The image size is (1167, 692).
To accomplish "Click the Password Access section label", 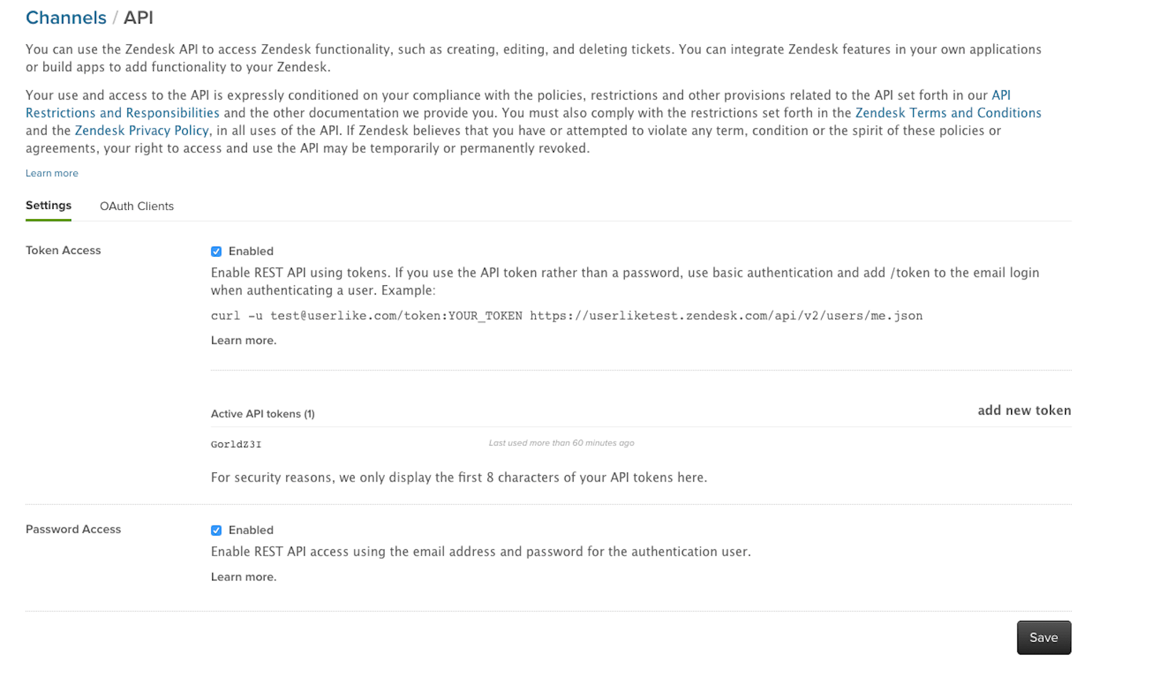I will click(x=73, y=529).
